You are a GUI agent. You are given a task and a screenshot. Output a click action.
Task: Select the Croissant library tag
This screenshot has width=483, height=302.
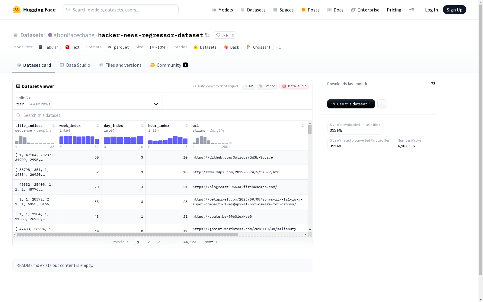[258, 47]
